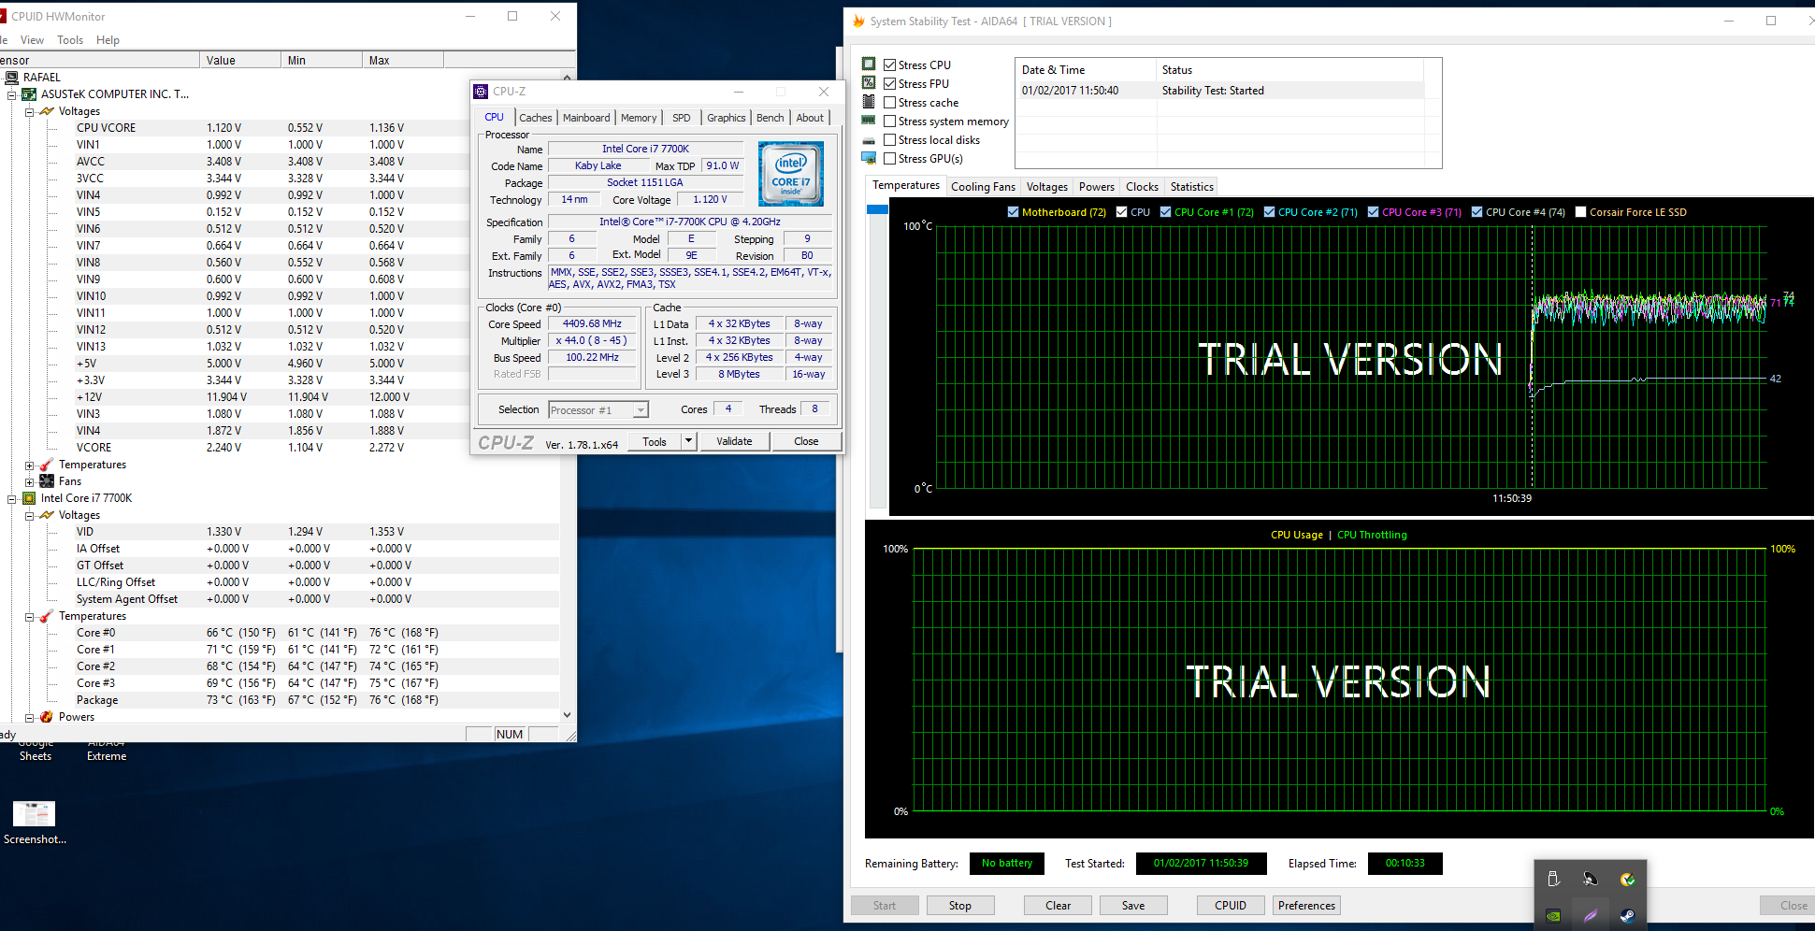Switch to the Mainboard tab in CPU-Z

pyautogui.click(x=586, y=118)
